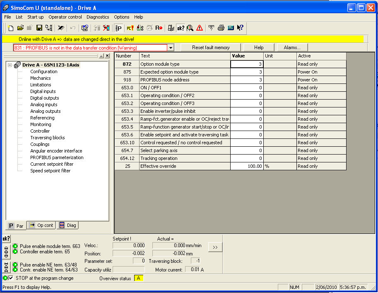Click the terminal icon beside Pulse enable NE term.
Image resolution: width=378 pixels, height=293 pixels.
click(6, 267)
